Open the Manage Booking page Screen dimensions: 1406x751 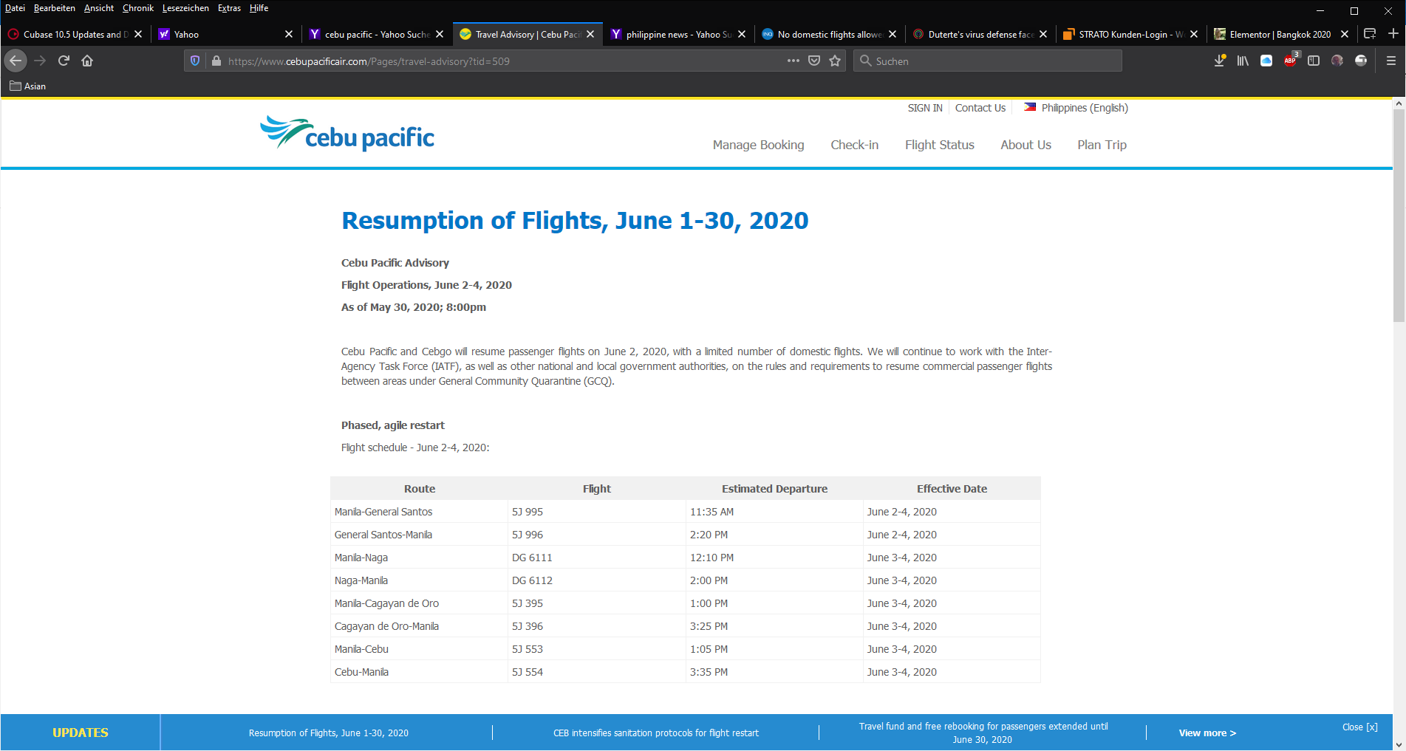click(x=758, y=145)
